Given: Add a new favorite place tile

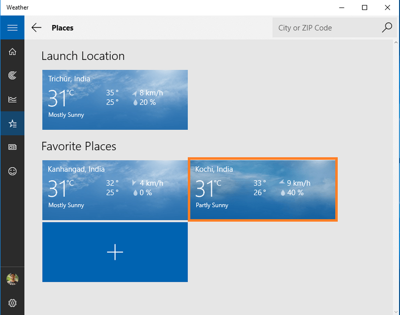Looking at the screenshot, I should point(115,252).
